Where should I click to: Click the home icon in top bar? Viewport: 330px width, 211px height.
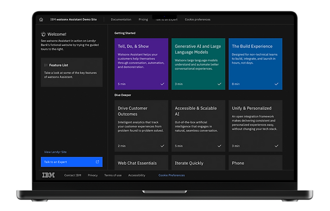coord(41,20)
